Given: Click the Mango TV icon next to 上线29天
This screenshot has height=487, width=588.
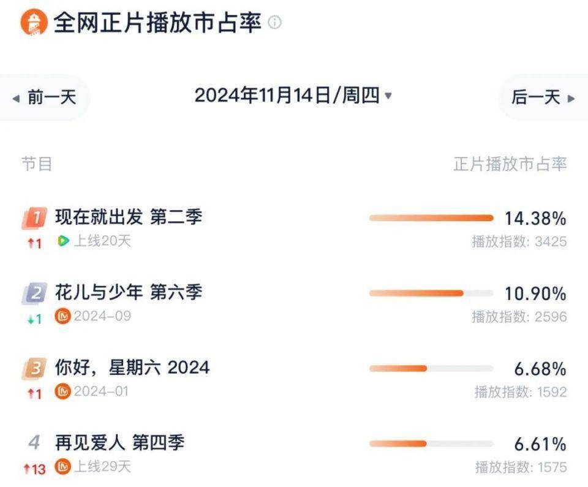Looking at the screenshot, I should [x=62, y=467].
